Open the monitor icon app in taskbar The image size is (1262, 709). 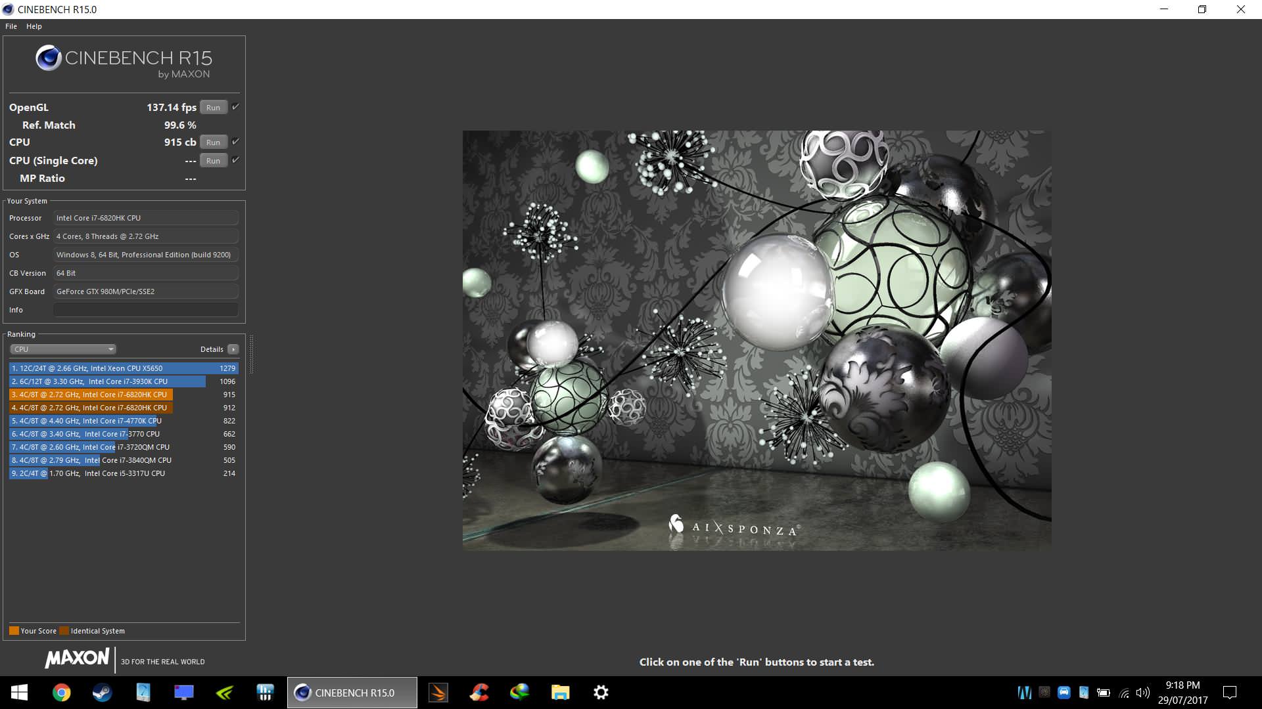pos(183,693)
